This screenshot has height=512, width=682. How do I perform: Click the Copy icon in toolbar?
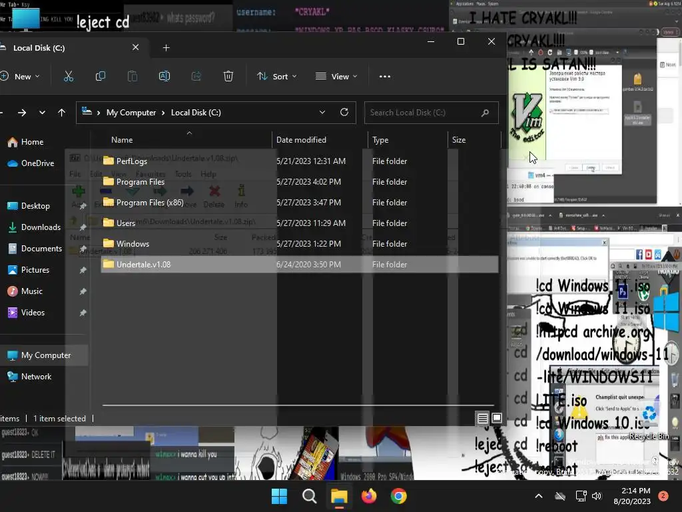101,76
